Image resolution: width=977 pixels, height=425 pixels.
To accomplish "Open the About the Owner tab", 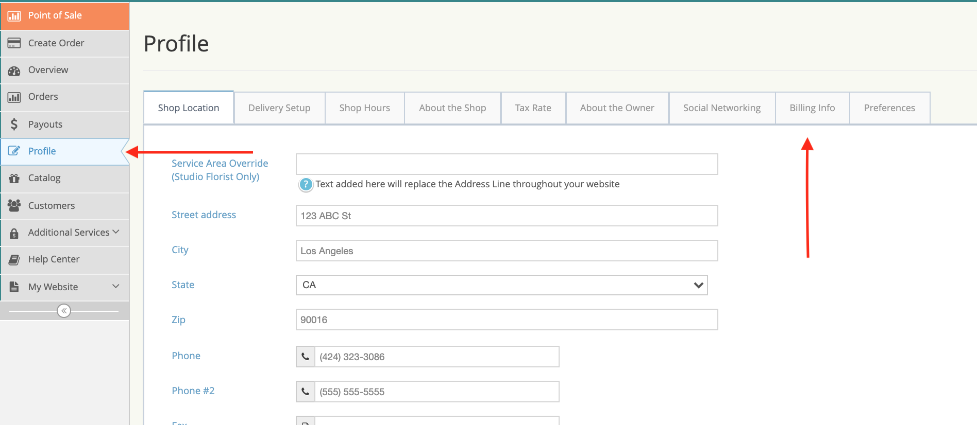I will tap(617, 108).
